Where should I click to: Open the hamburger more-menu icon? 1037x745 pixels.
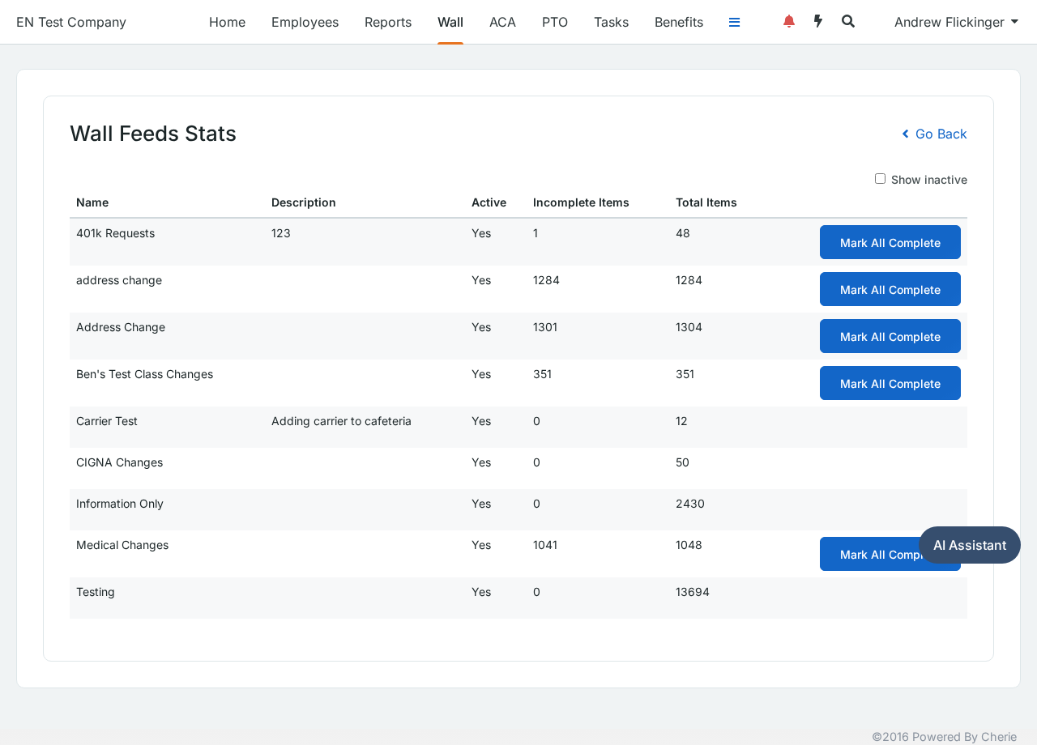[734, 22]
